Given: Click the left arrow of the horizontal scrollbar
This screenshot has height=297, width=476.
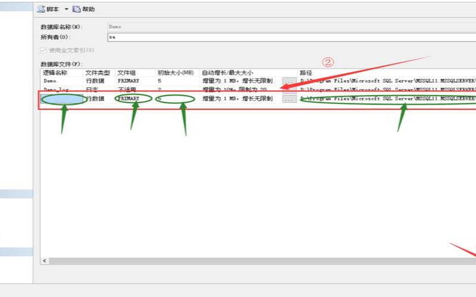Looking at the screenshot, I should click(x=45, y=261).
